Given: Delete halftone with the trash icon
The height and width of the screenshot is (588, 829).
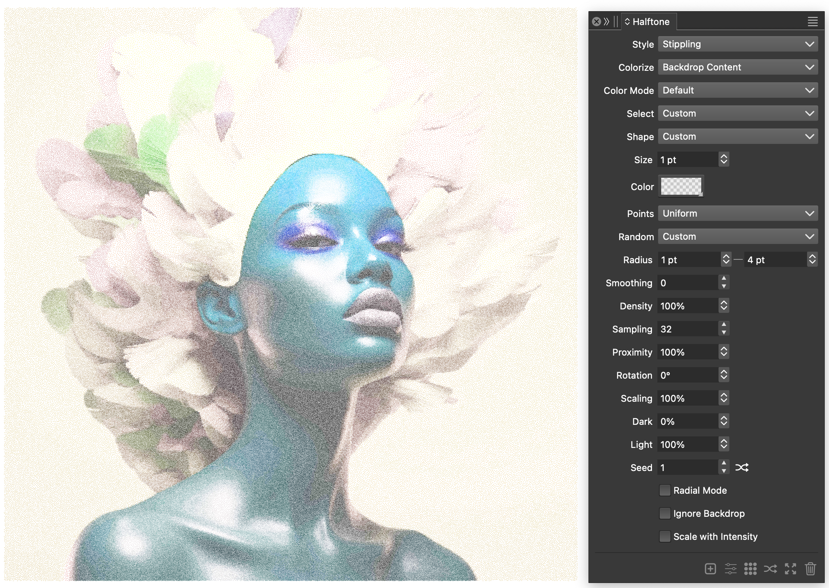Looking at the screenshot, I should tap(810, 568).
